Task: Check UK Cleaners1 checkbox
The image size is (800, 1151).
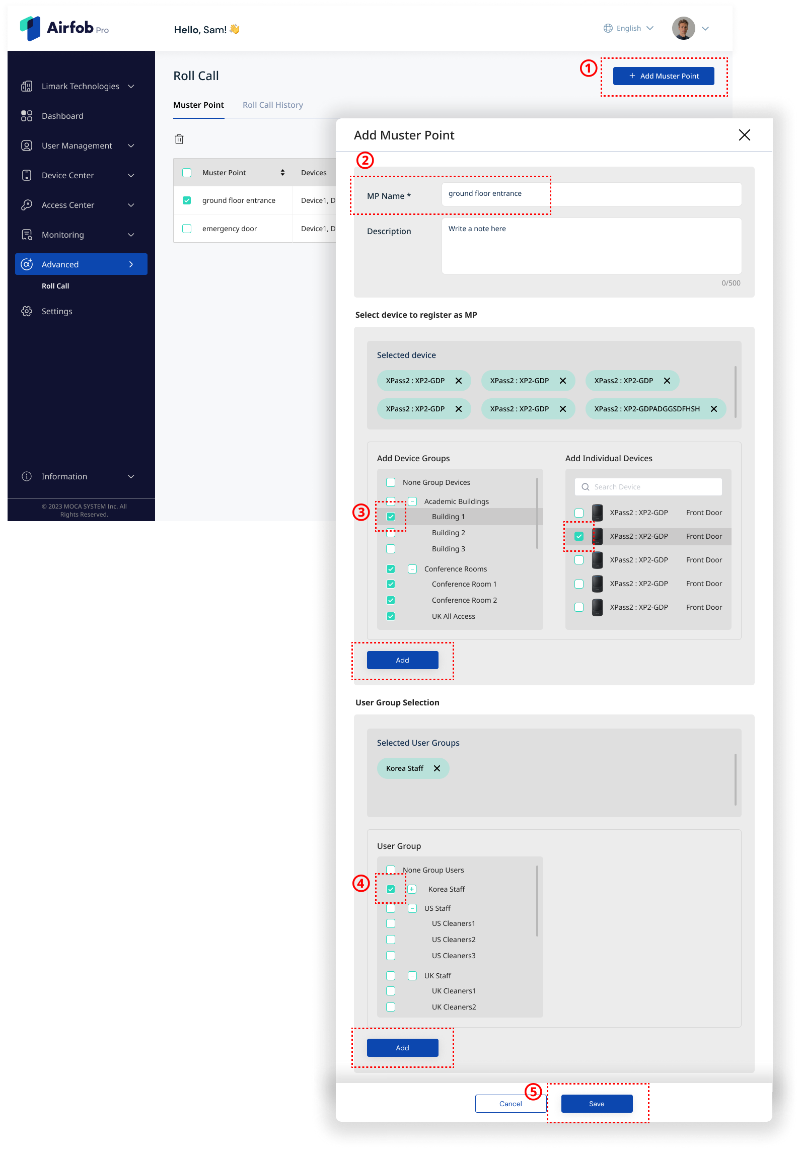Action: [391, 991]
